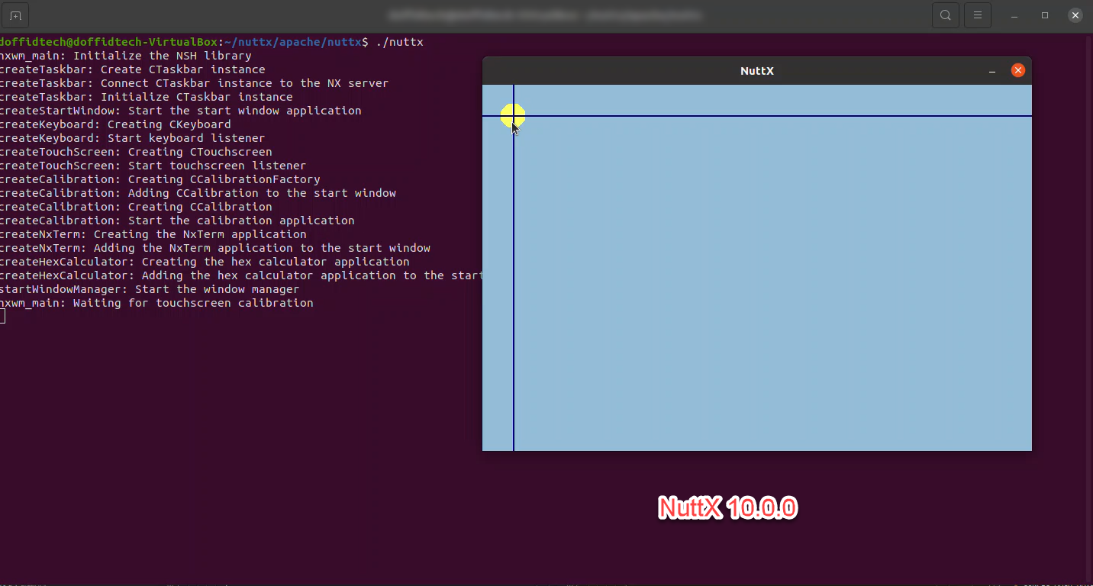Select the touchscreen calibration log line
This screenshot has width=1093, height=586.
coord(156,302)
